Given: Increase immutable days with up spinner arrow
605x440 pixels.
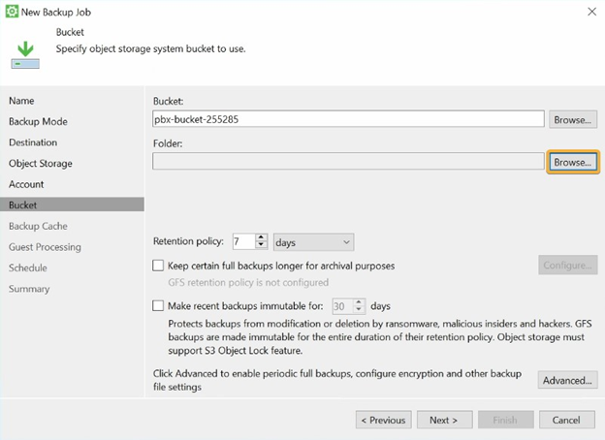Looking at the screenshot, I should 359,302.
